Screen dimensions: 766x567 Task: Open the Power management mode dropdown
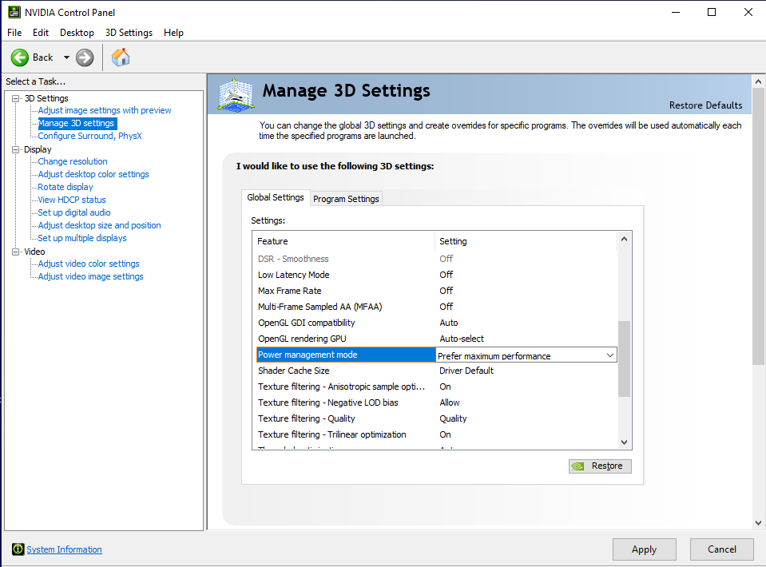tap(526, 355)
